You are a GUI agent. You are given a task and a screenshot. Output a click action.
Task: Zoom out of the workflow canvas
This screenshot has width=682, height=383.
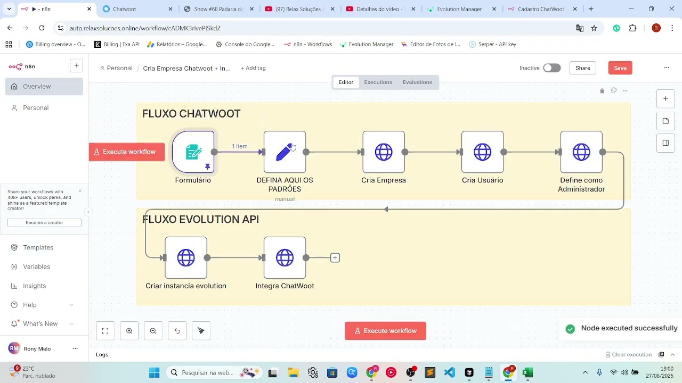point(153,331)
